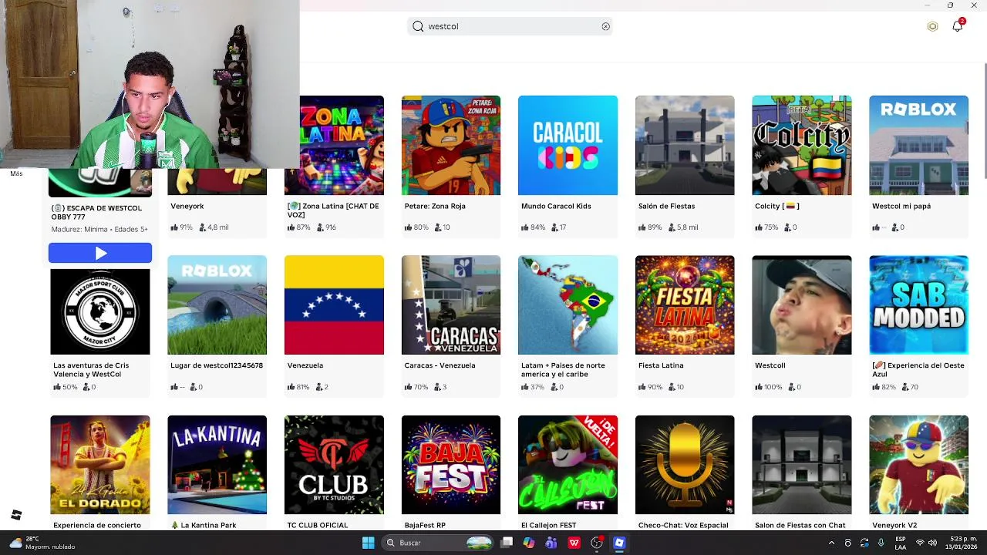Open the volume speaker tray icon
Screen dimensions: 987x555
tap(934, 543)
